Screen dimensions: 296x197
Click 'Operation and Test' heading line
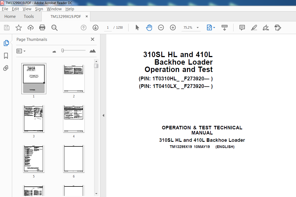[179, 70]
